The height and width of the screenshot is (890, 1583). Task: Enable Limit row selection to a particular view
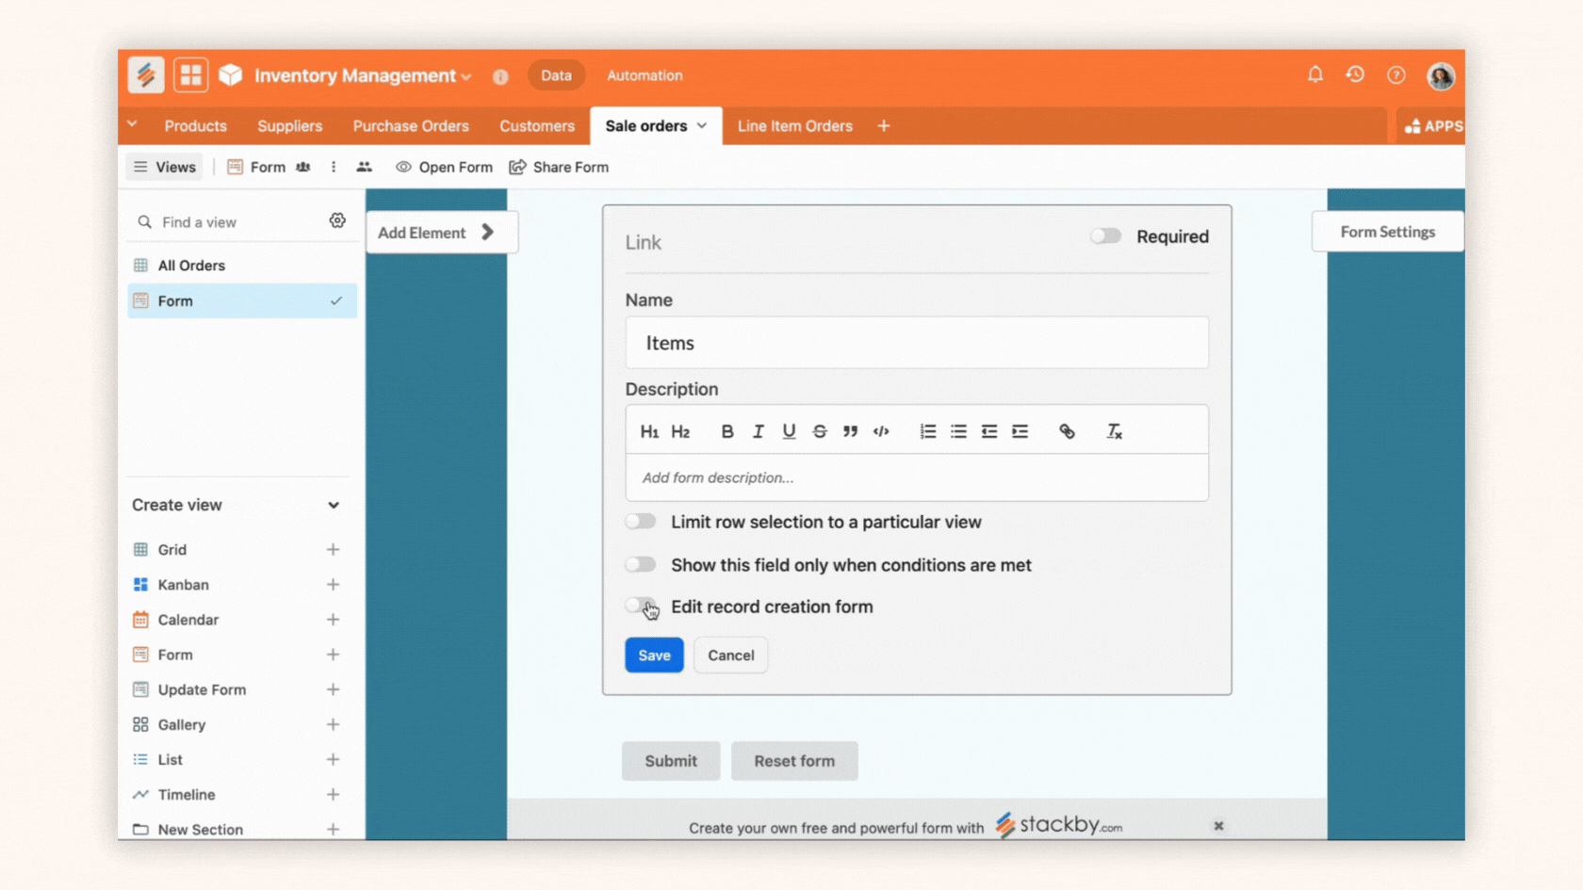[x=641, y=522]
